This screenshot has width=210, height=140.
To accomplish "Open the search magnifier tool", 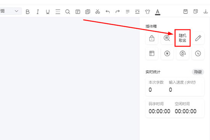I will [68, 12].
